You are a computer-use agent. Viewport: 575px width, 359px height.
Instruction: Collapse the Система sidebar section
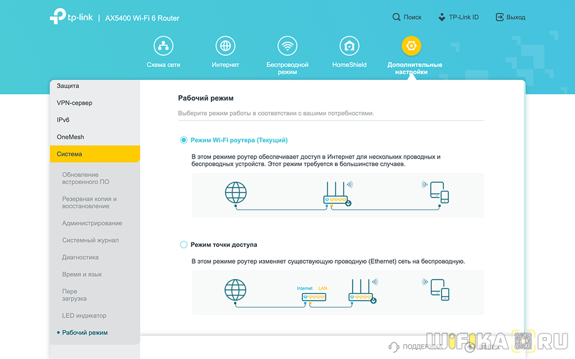click(x=94, y=154)
